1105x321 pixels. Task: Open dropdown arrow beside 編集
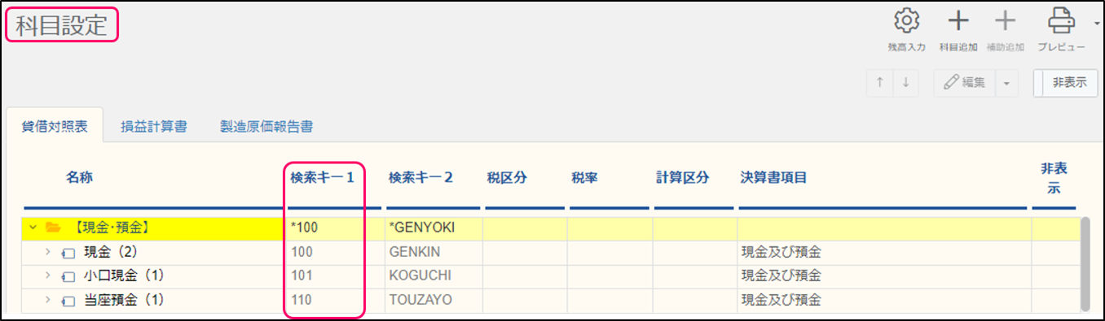pos(1007,83)
